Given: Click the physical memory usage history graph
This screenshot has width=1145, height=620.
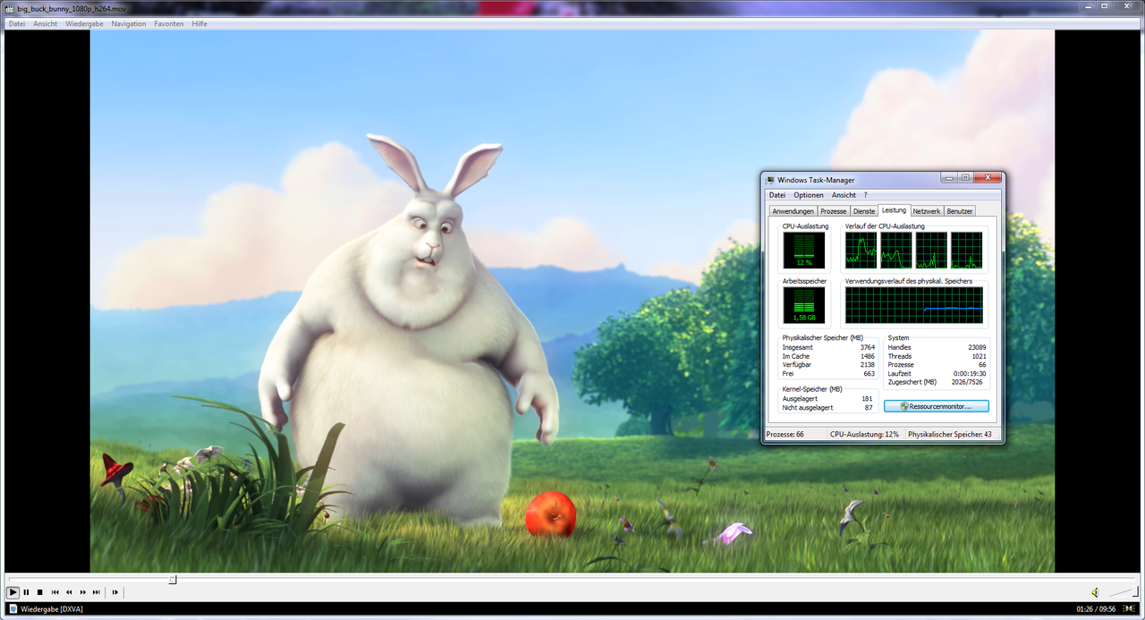Looking at the screenshot, I should pos(914,305).
